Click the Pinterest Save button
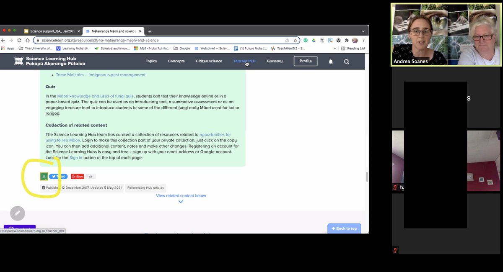This screenshot has height=272, width=503. (x=77, y=177)
